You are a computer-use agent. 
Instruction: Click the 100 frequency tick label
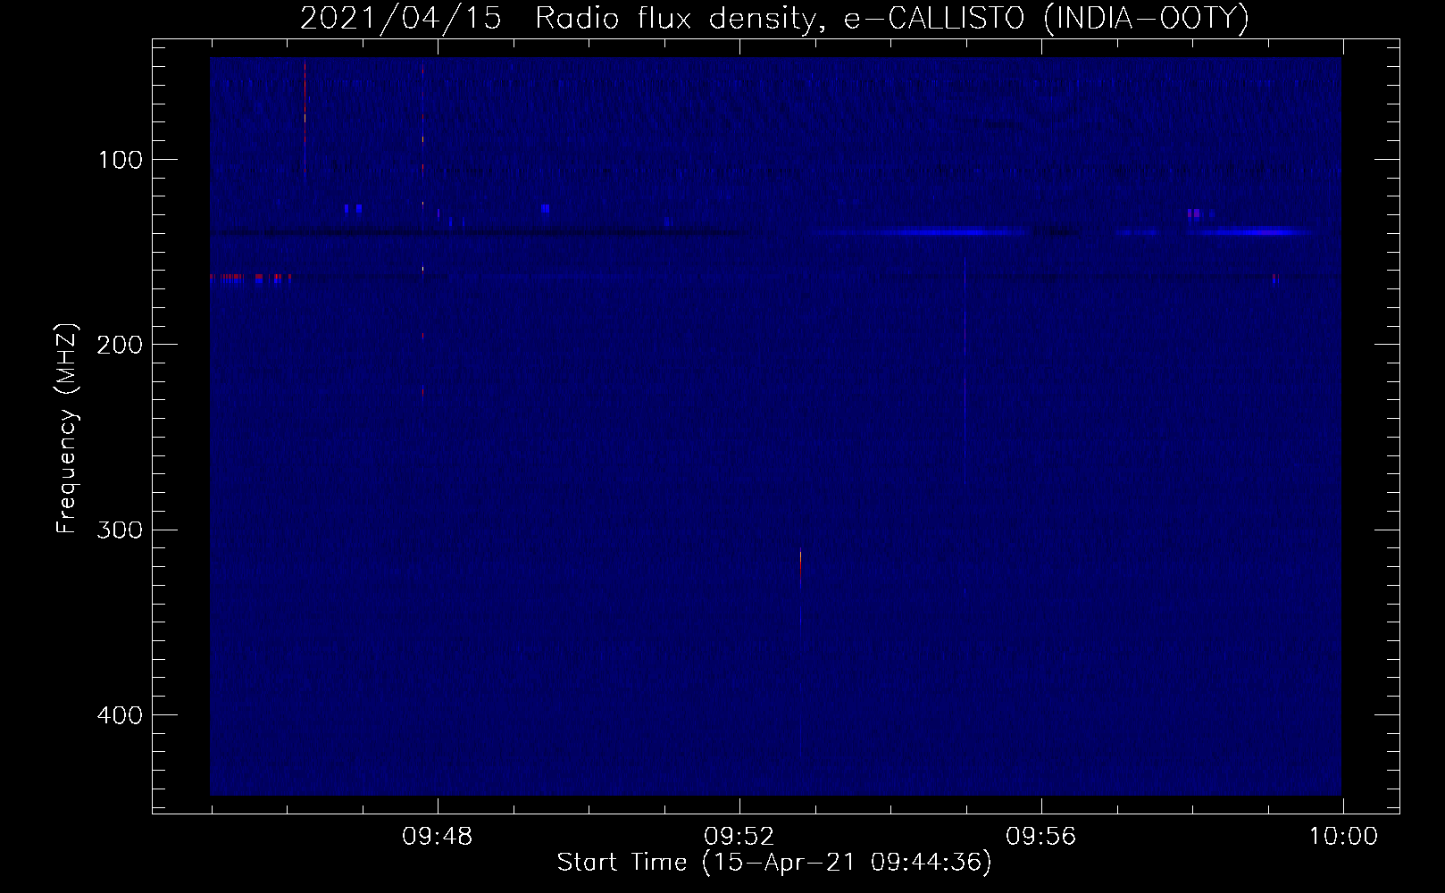tap(121, 160)
